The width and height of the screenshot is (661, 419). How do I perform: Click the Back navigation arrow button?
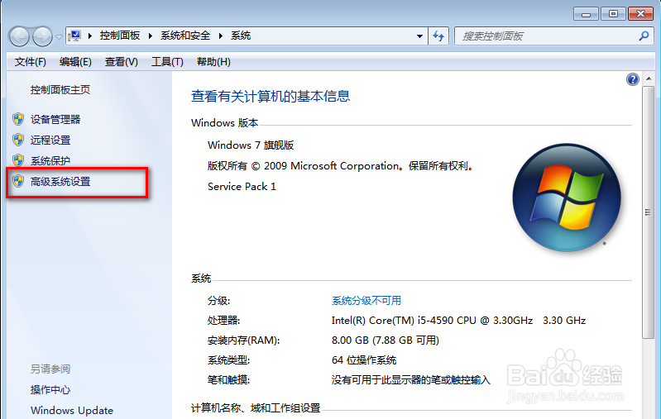[19, 36]
